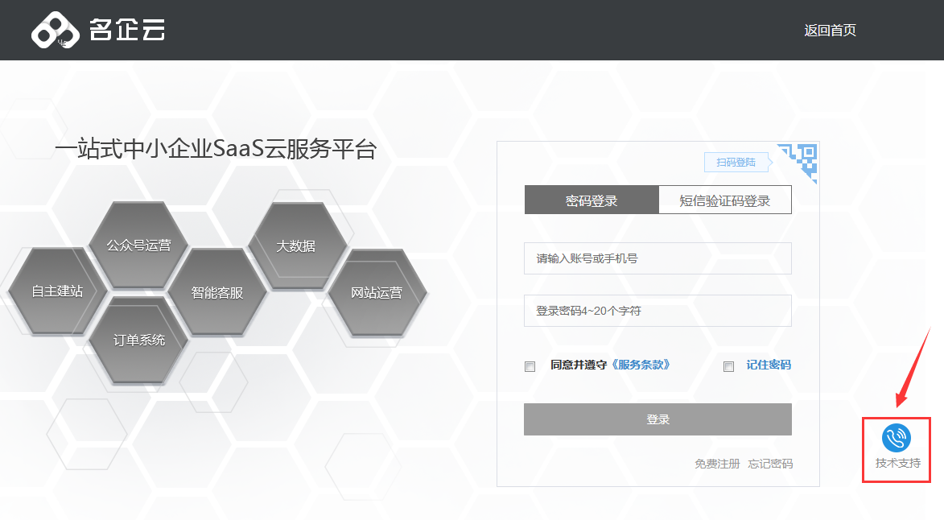The image size is (944, 520).
Task: Check the 同意并遵守 agreement checkbox
Action: click(530, 367)
